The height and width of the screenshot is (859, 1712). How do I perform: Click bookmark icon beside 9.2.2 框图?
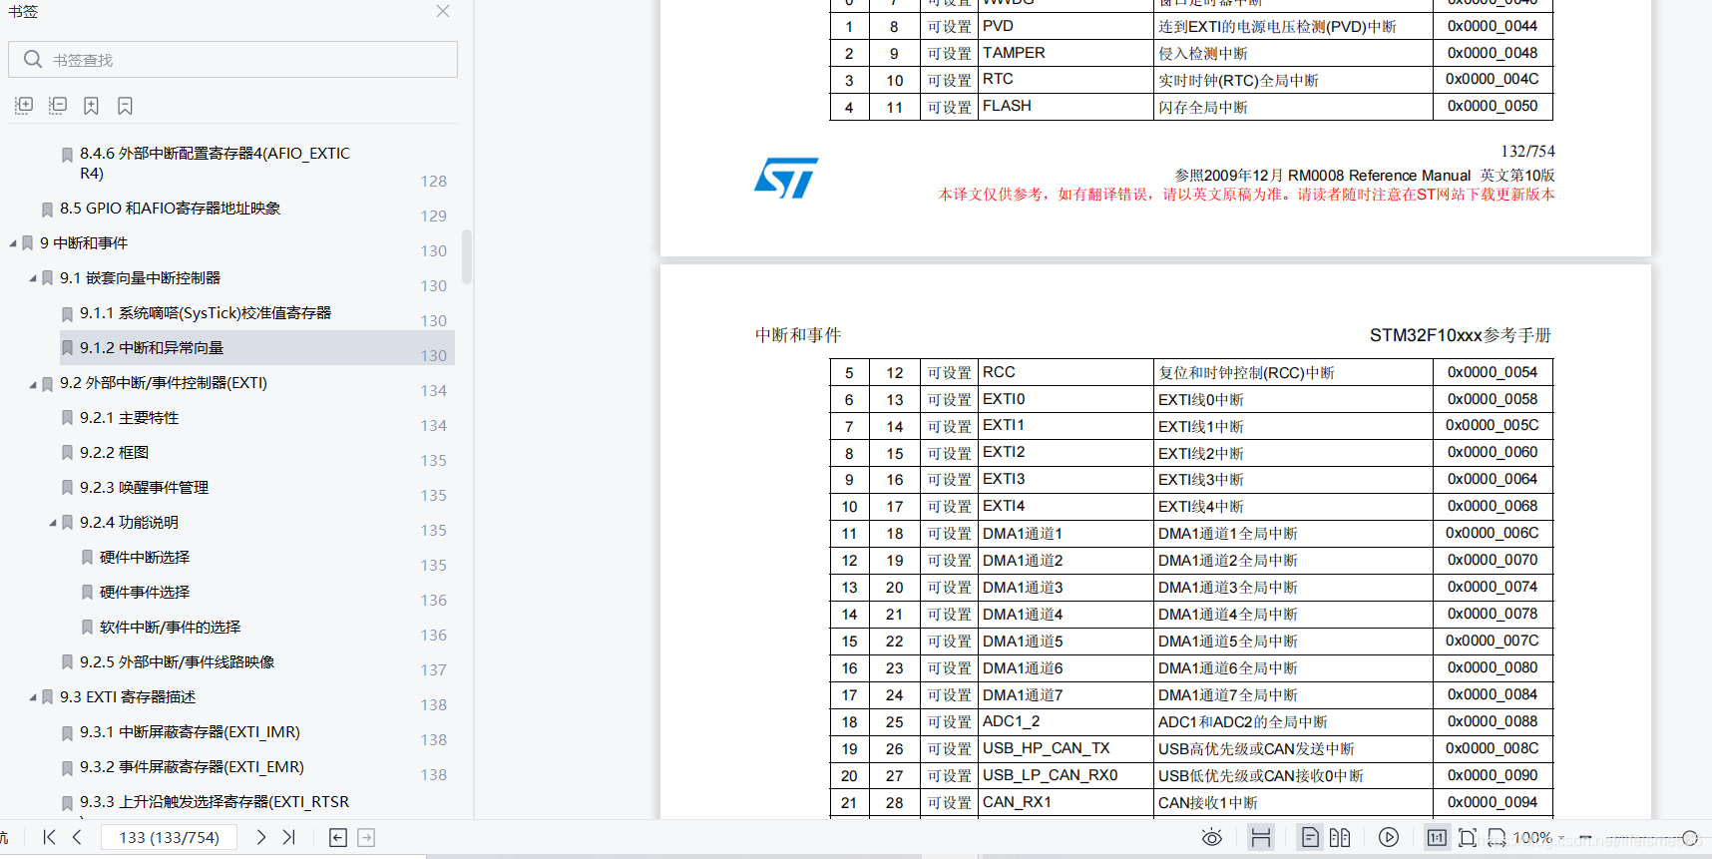67,453
